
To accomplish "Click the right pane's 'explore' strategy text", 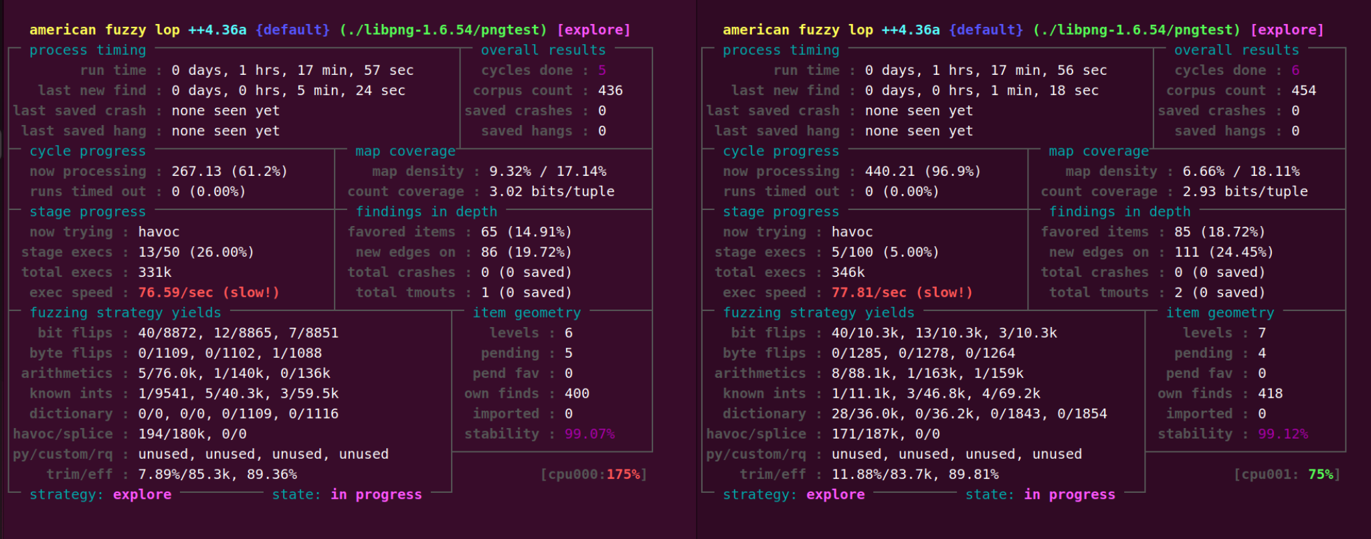I will (x=835, y=494).
